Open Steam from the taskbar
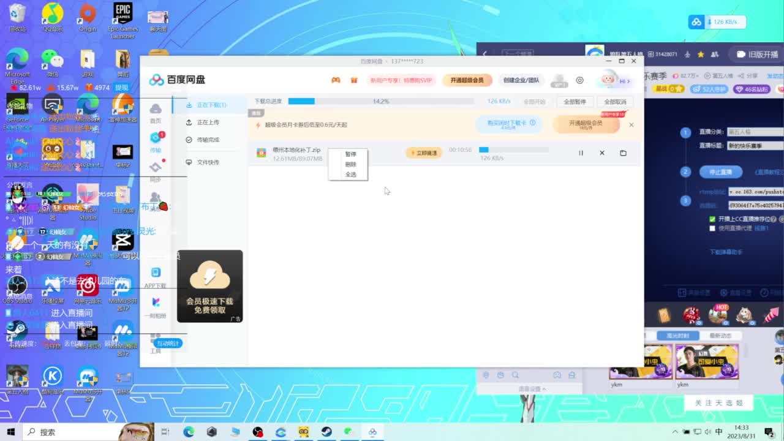 click(x=327, y=432)
